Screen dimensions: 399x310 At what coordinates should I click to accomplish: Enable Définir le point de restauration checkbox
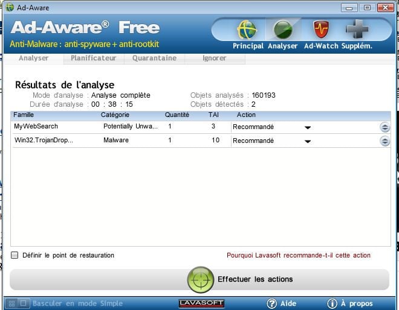tap(15, 255)
